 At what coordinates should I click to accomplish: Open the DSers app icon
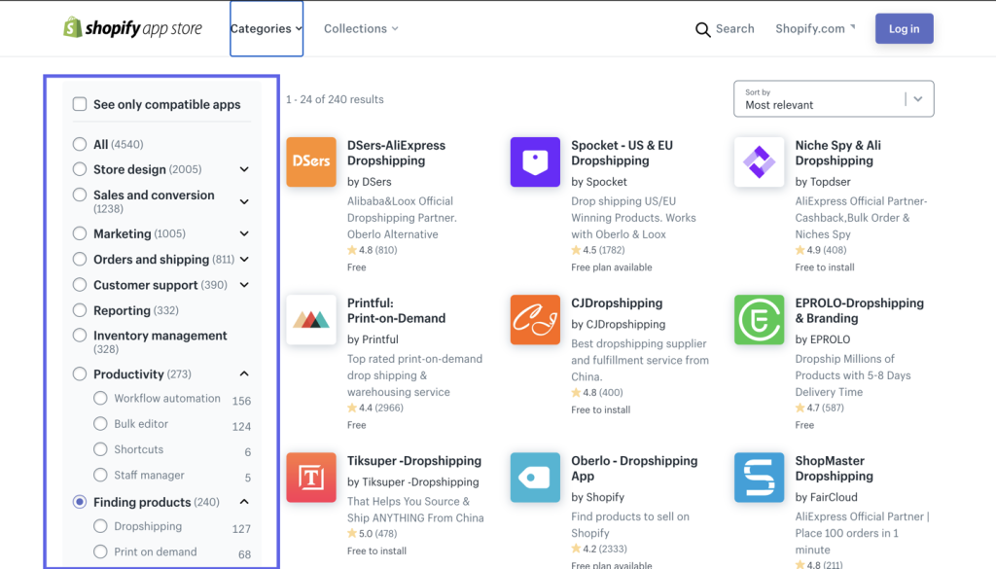pos(311,161)
